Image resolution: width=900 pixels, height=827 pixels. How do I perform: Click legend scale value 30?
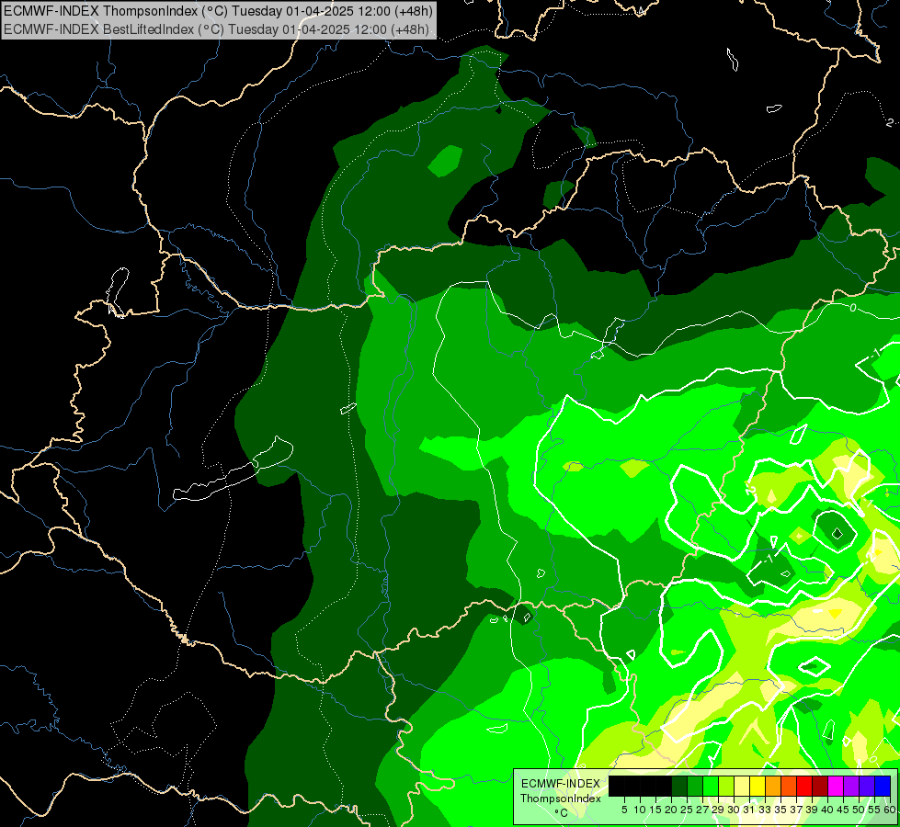point(734,810)
